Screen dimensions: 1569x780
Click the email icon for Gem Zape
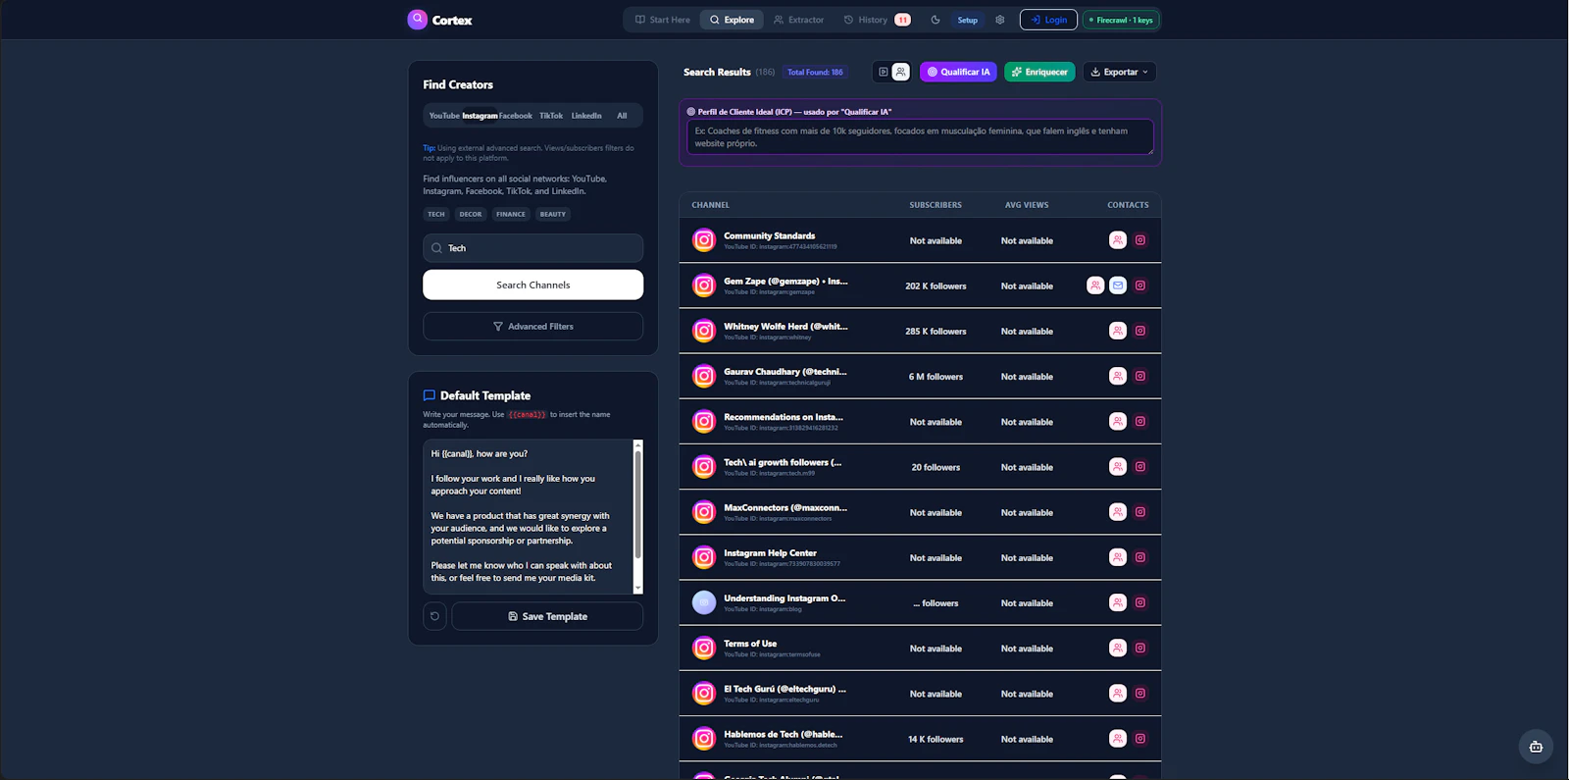[1118, 286]
